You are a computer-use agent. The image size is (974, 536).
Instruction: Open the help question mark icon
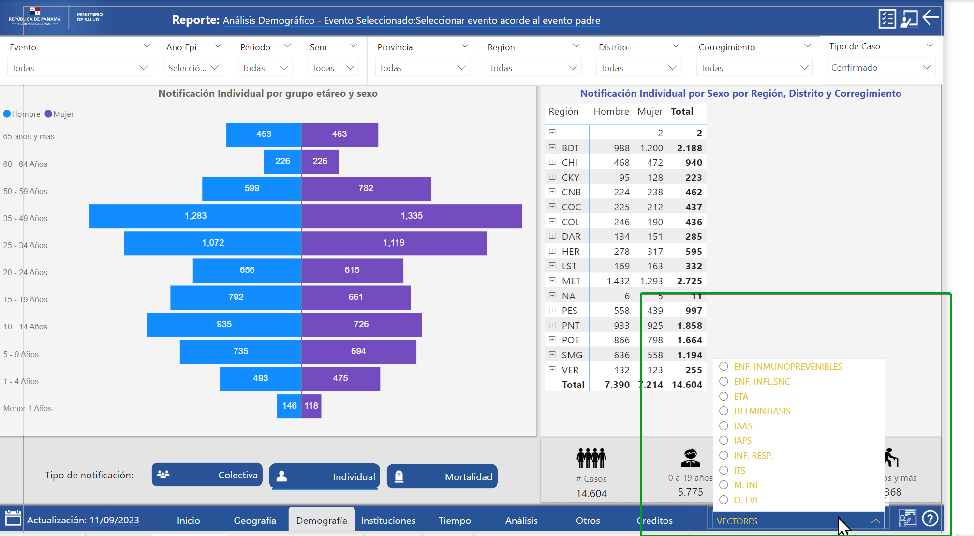[930, 519]
